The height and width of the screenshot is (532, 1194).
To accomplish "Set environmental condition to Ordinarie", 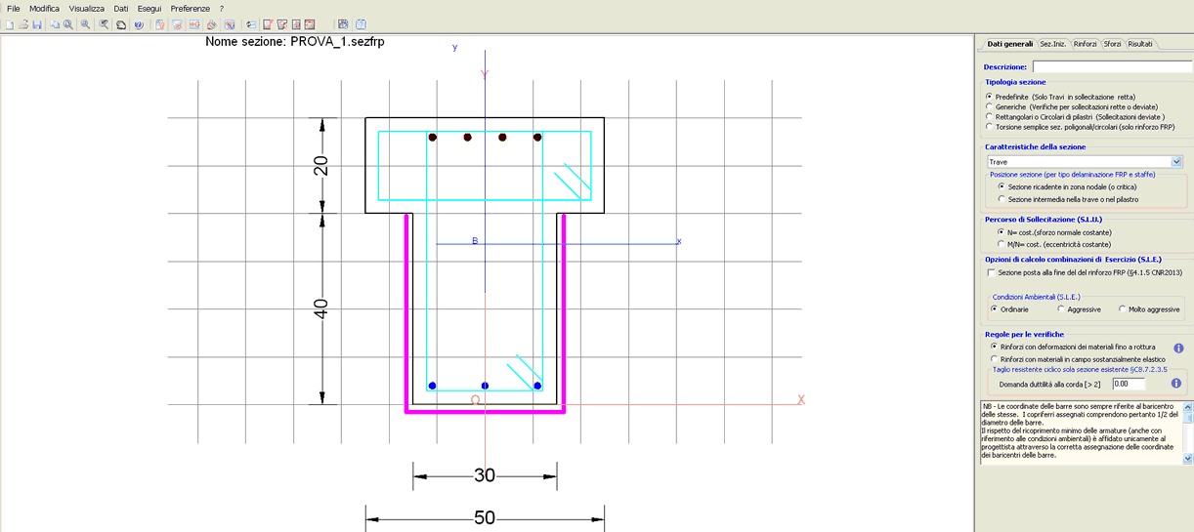I will tap(994, 308).
